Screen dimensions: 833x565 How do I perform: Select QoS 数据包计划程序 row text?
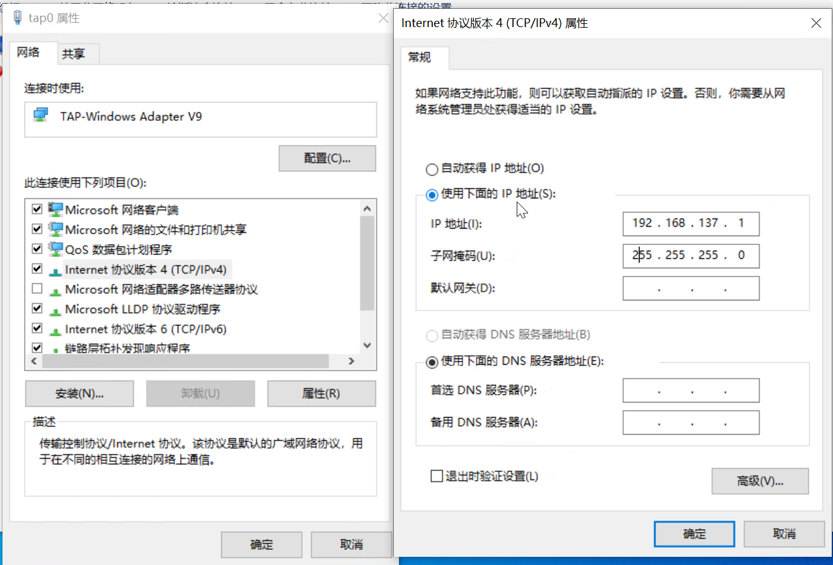pyautogui.click(x=118, y=249)
